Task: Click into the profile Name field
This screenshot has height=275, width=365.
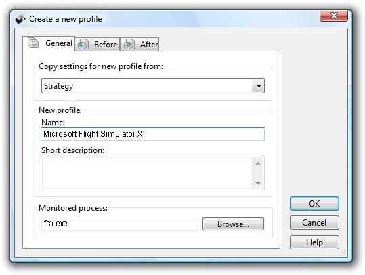Action: (153, 134)
